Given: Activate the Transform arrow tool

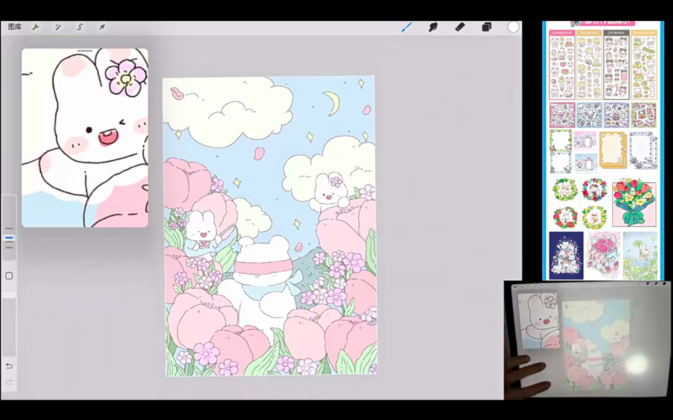Looking at the screenshot, I should 102,27.
